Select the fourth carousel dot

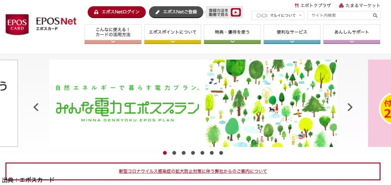point(193,153)
